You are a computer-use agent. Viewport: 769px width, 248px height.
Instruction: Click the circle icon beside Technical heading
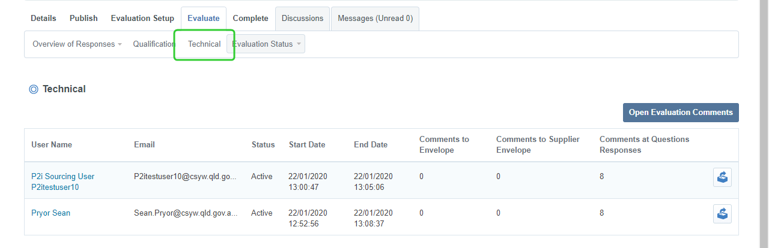tap(34, 89)
